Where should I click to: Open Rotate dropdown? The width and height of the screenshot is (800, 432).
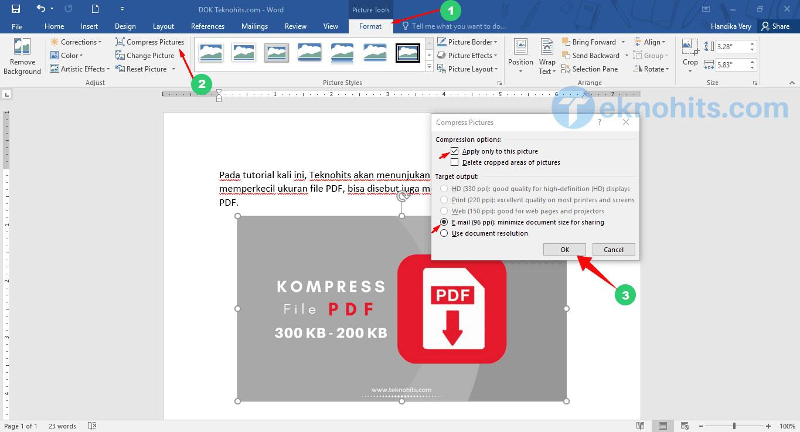[x=651, y=69]
